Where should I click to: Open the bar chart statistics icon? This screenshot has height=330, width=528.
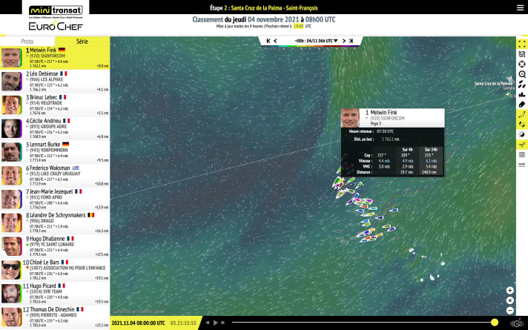click(x=522, y=94)
